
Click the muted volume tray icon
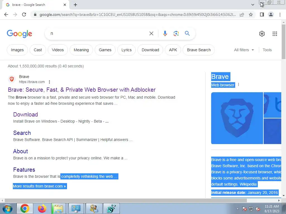258,209
